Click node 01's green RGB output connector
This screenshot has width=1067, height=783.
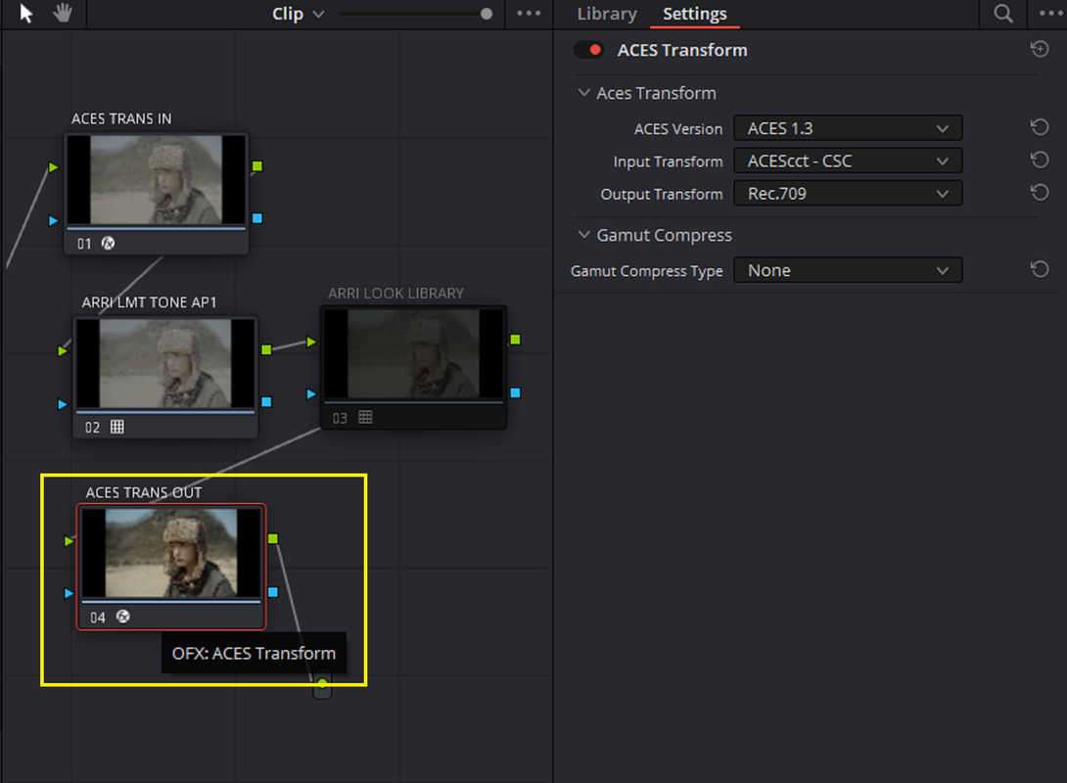pyautogui.click(x=257, y=166)
